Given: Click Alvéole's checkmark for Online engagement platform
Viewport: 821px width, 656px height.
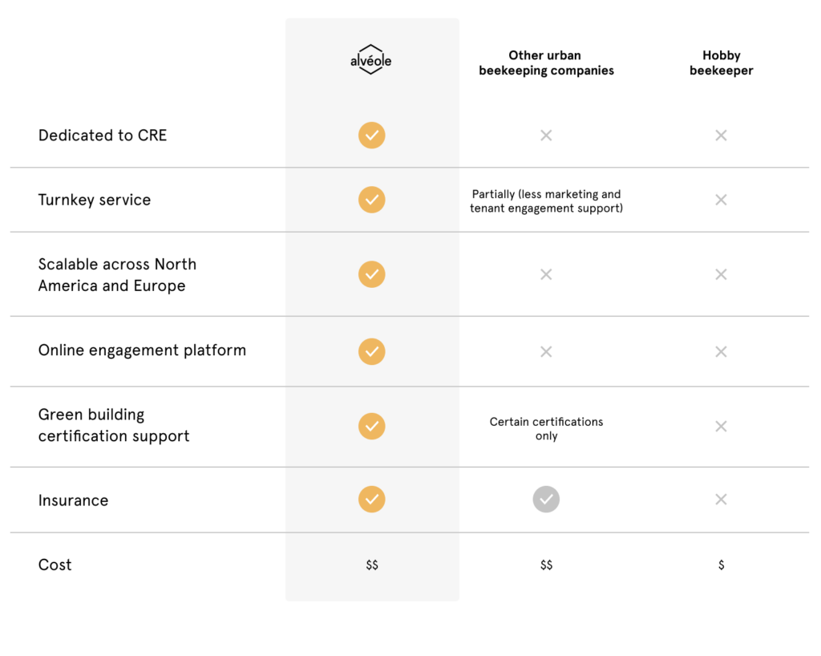Looking at the screenshot, I should (372, 351).
